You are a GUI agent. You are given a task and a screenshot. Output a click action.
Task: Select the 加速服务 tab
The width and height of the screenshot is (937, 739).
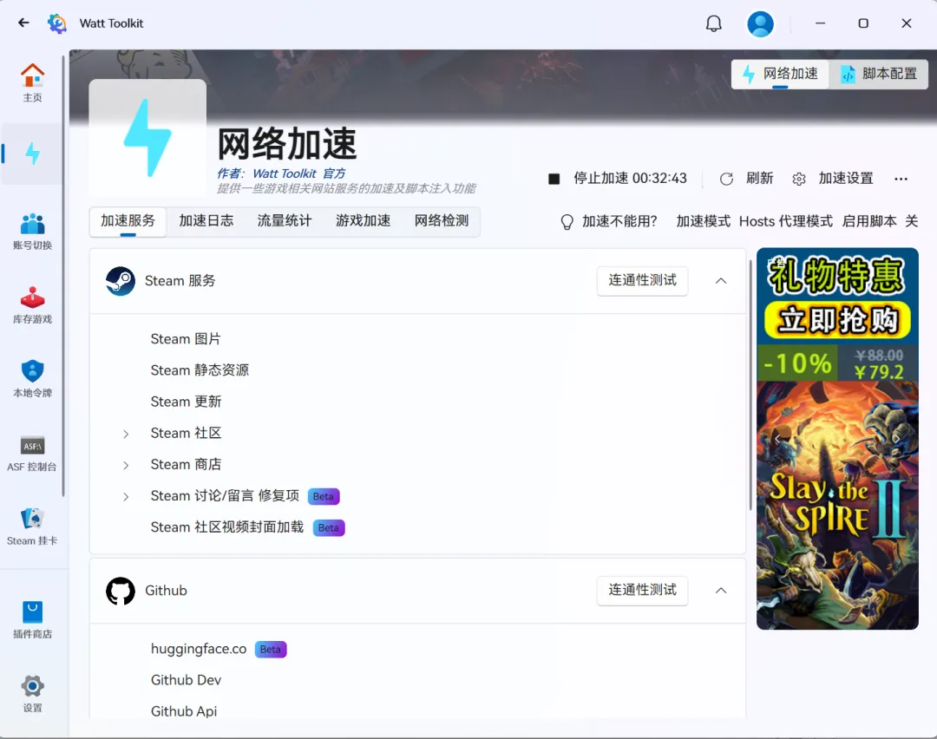(128, 221)
